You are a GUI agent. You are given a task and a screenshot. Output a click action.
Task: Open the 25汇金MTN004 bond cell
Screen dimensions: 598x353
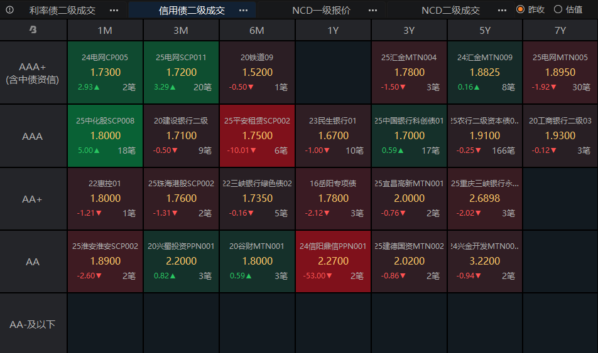pos(409,72)
